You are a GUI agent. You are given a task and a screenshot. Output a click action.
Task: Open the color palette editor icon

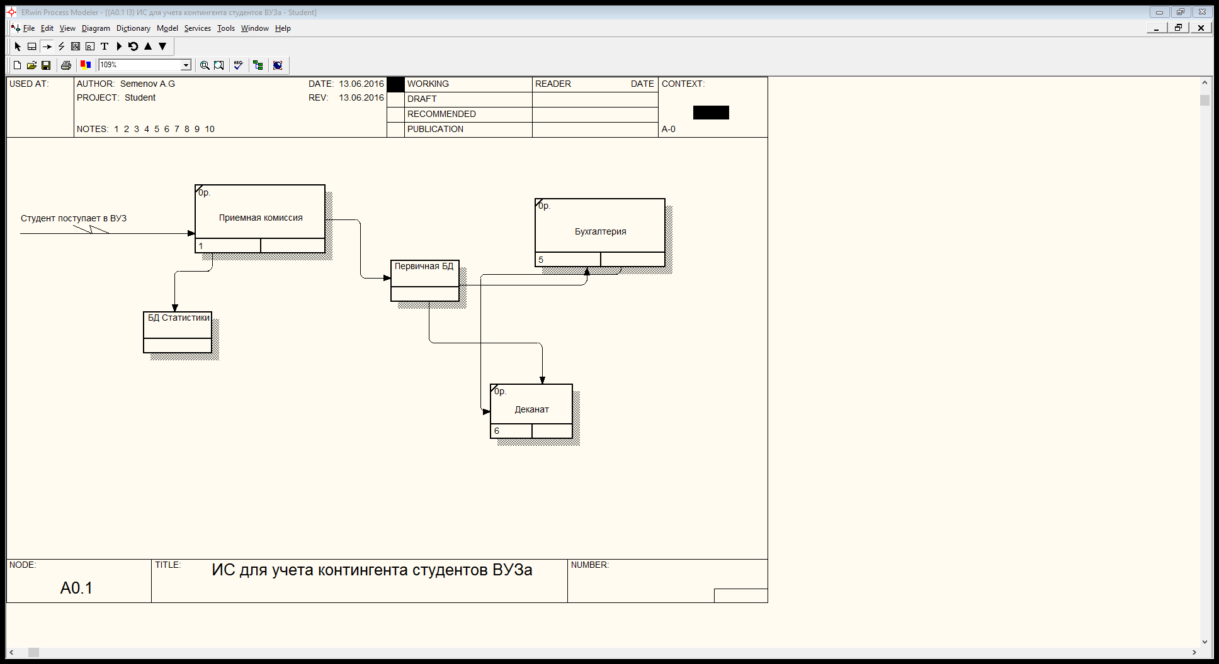86,65
